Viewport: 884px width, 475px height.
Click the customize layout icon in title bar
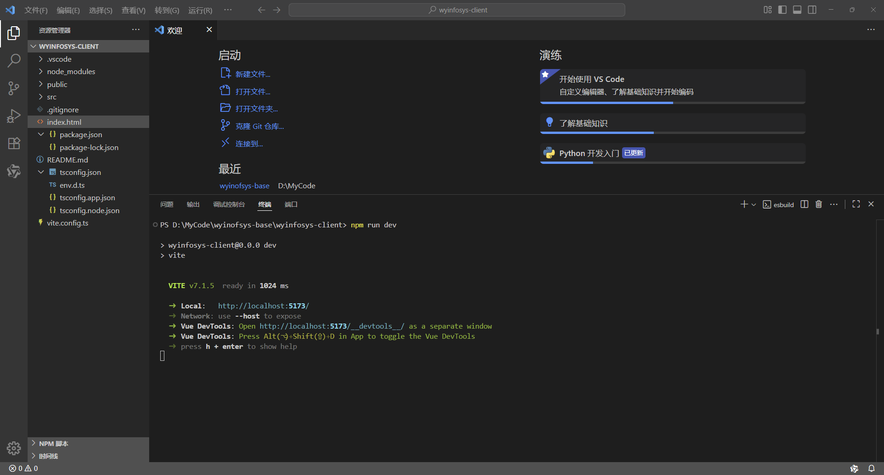tap(768, 10)
